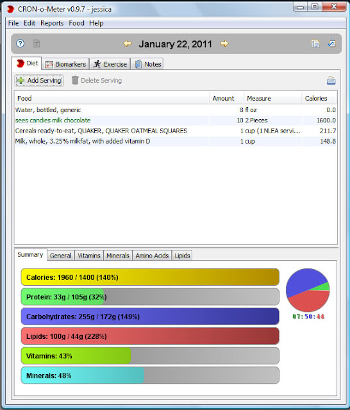Click the copy servings icon in date bar
Screen dimensions: 350x410
[x=315, y=44]
